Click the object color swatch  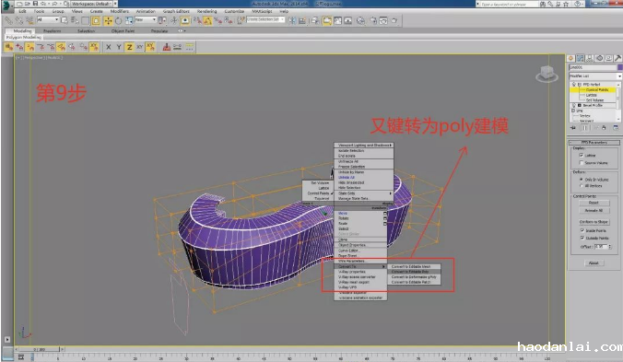620,67
